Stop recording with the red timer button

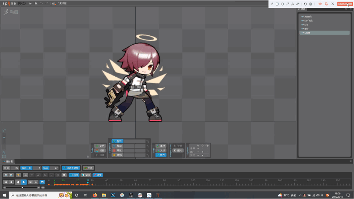345,4
